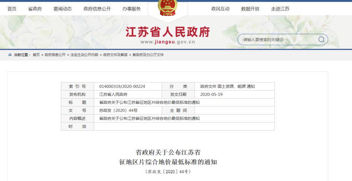The height and width of the screenshot is (181, 352).
Task: Click publisher value 江苏省人民政府 in table
Action: 113,94
